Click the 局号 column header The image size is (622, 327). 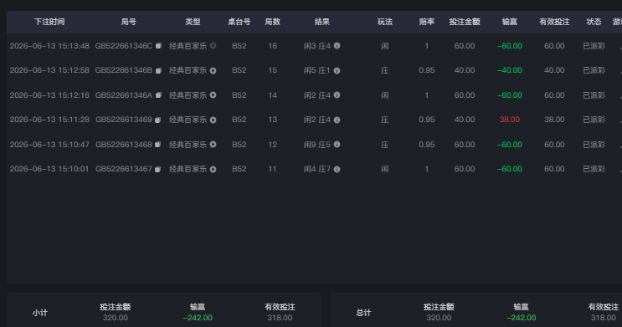tap(129, 22)
